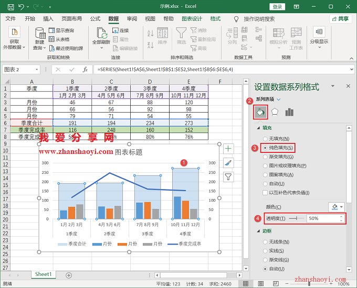This screenshot has height=288, width=357.
Task: Open Quick Access Toolbar customize dropdown
Action: 50,7
